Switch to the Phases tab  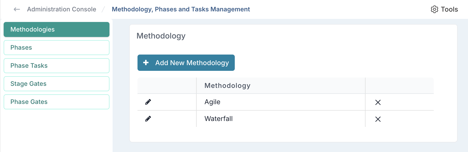point(57,48)
